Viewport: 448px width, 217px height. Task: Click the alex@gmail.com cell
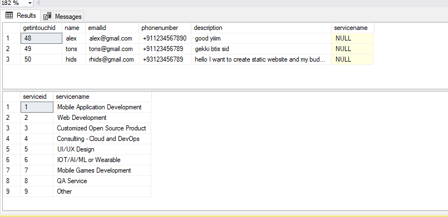click(x=112, y=38)
